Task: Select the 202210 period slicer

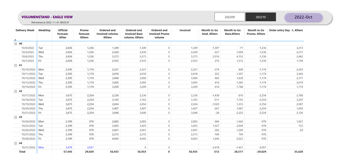Action: (x=261, y=17)
